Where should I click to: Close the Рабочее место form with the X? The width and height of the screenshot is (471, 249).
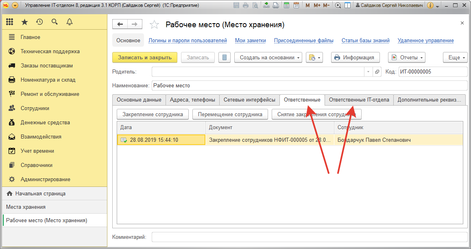click(x=462, y=23)
